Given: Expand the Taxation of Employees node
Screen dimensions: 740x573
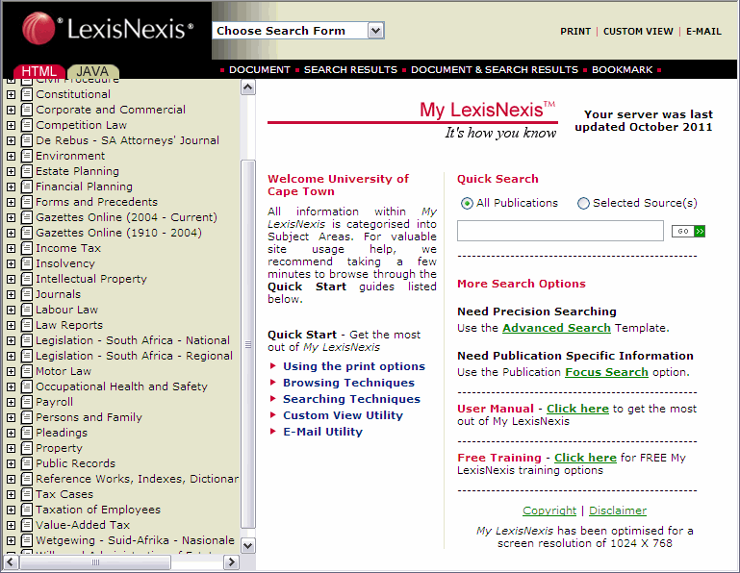Looking at the screenshot, I should [11, 510].
